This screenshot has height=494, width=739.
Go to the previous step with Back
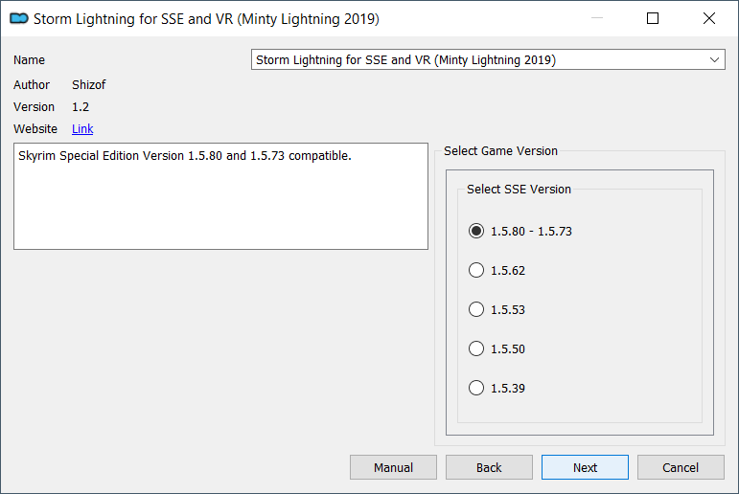(489, 467)
